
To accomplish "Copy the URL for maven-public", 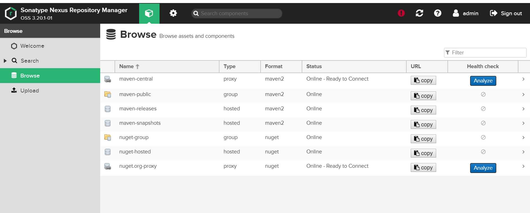I will point(423,96).
